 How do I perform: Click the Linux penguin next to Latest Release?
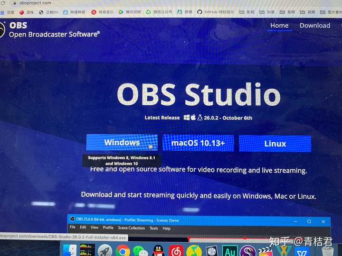point(200,118)
